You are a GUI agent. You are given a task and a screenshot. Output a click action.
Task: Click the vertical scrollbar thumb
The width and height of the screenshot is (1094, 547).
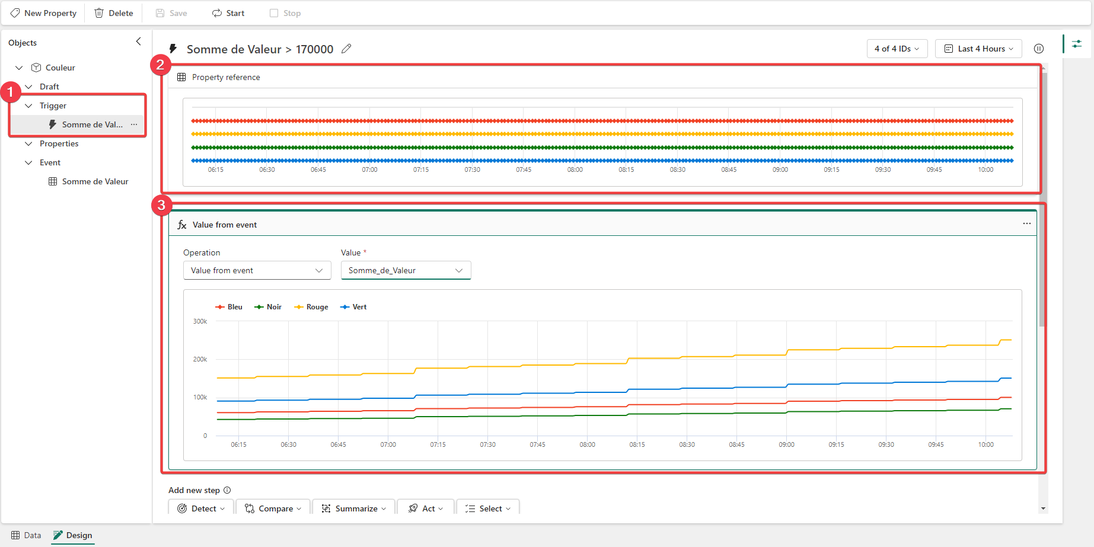point(1042,199)
